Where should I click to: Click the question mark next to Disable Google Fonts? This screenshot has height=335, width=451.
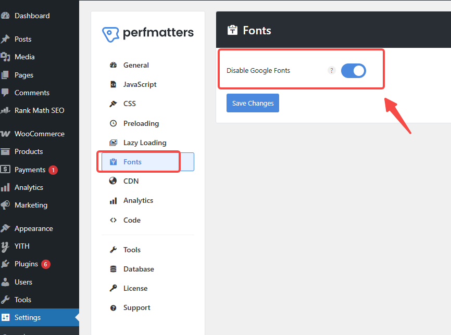point(332,70)
